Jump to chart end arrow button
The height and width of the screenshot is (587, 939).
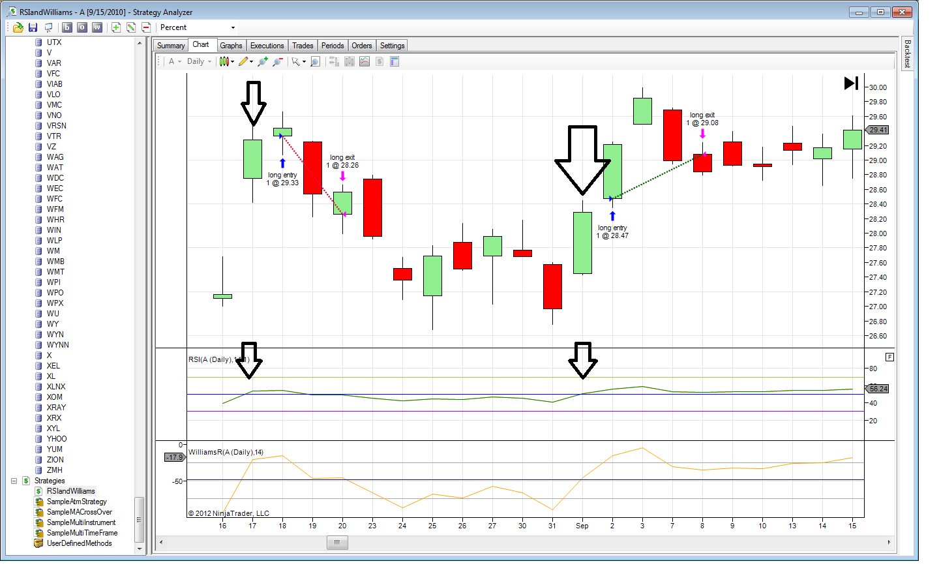[x=851, y=83]
